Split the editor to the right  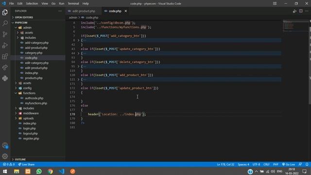(301, 11)
